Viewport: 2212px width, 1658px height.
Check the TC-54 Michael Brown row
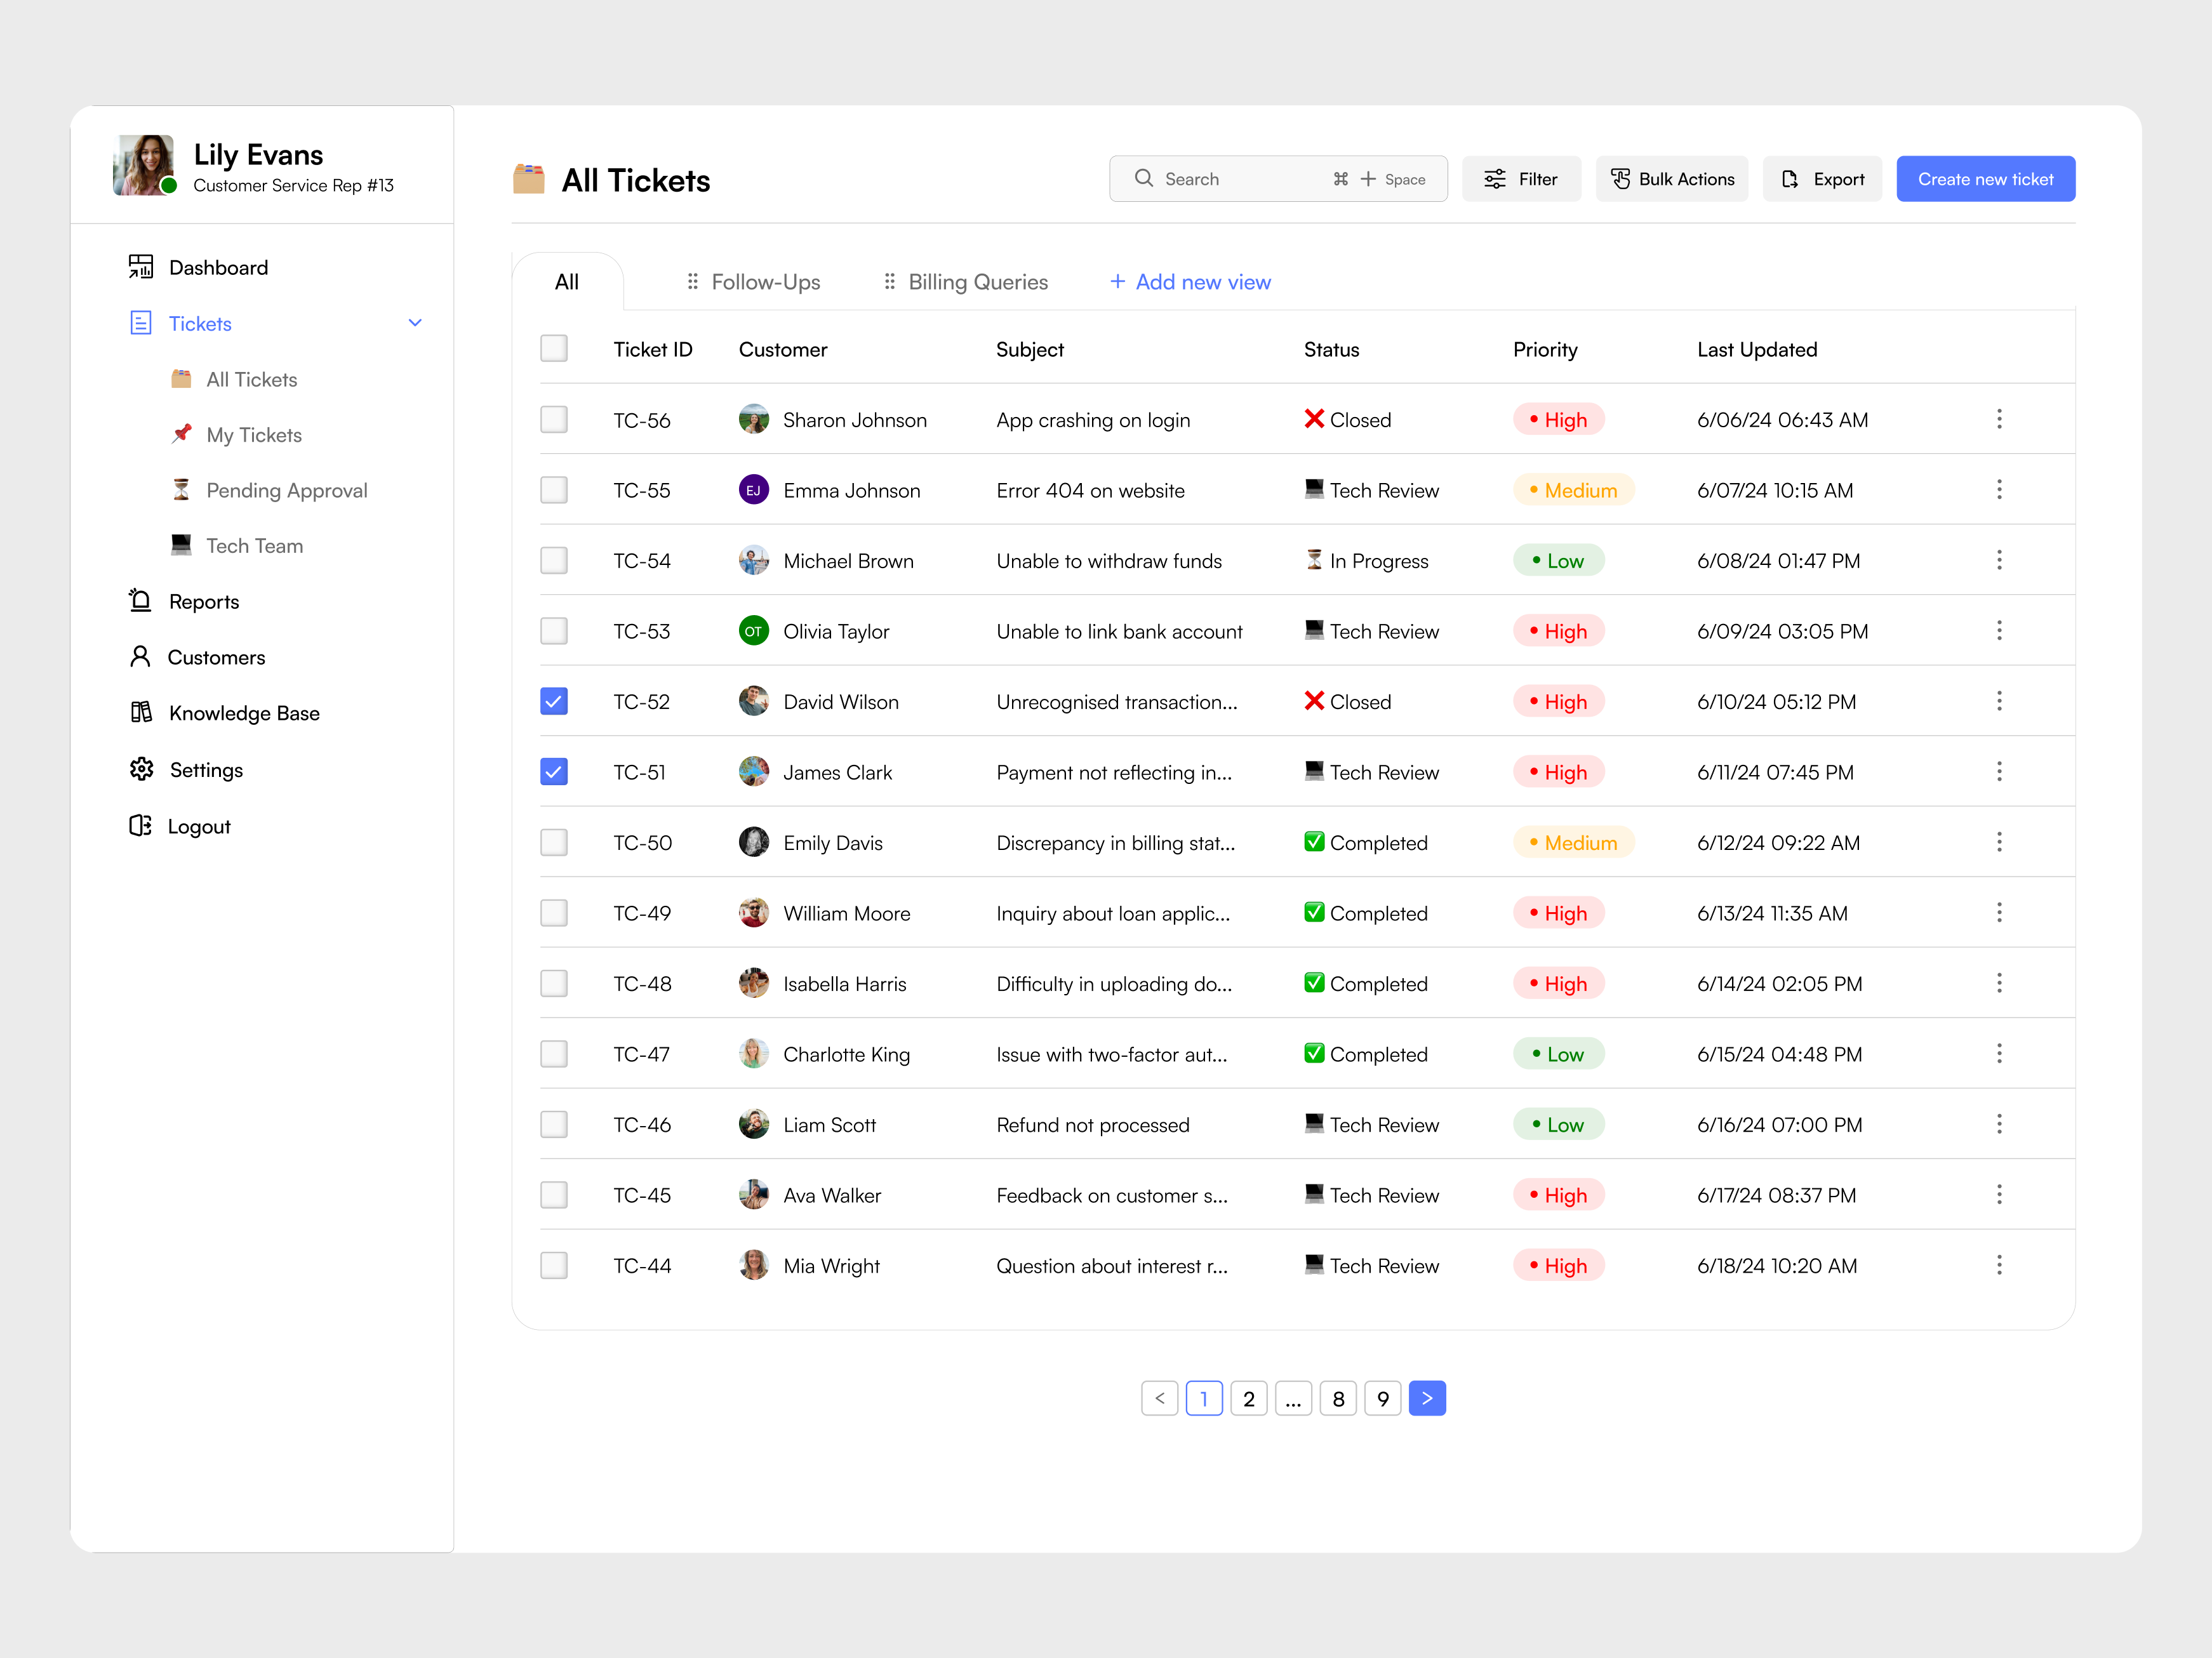click(554, 560)
